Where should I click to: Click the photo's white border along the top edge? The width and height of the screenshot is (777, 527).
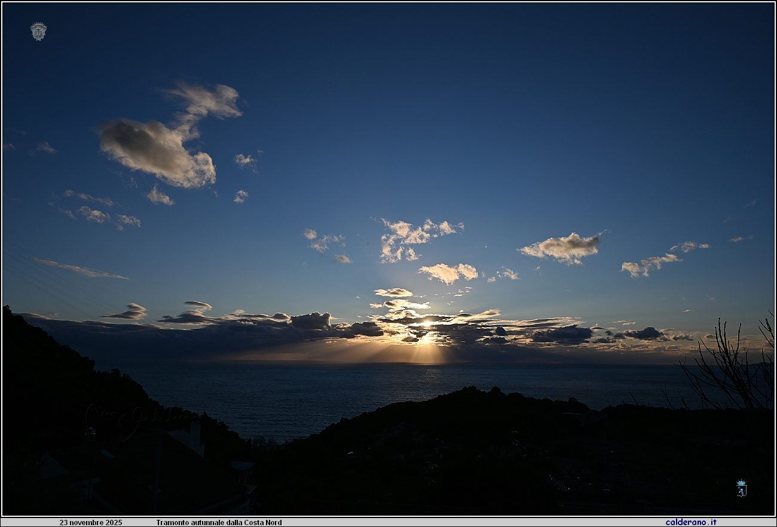pyautogui.click(x=389, y=2)
